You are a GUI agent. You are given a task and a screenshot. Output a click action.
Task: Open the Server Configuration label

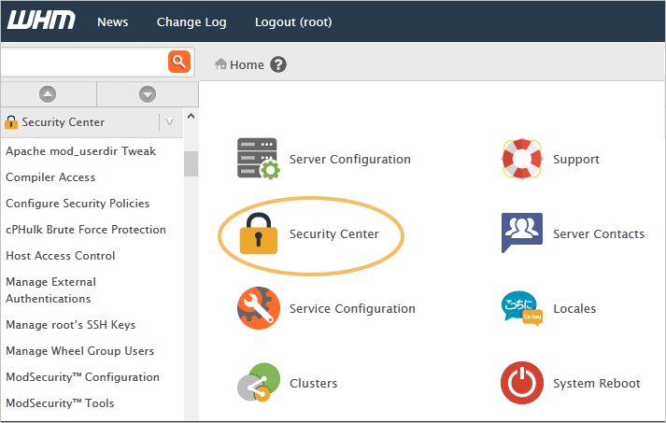point(350,160)
